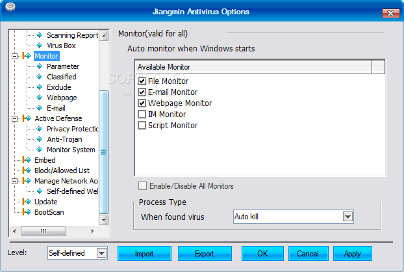This screenshot has height=272, width=404.
Task: Click the orange-teal icon beside Monitor
Action: click(x=27, y=56)
